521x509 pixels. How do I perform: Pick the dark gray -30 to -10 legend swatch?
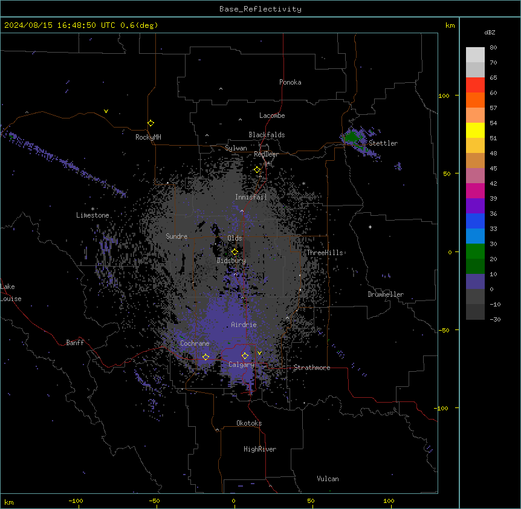475,312
